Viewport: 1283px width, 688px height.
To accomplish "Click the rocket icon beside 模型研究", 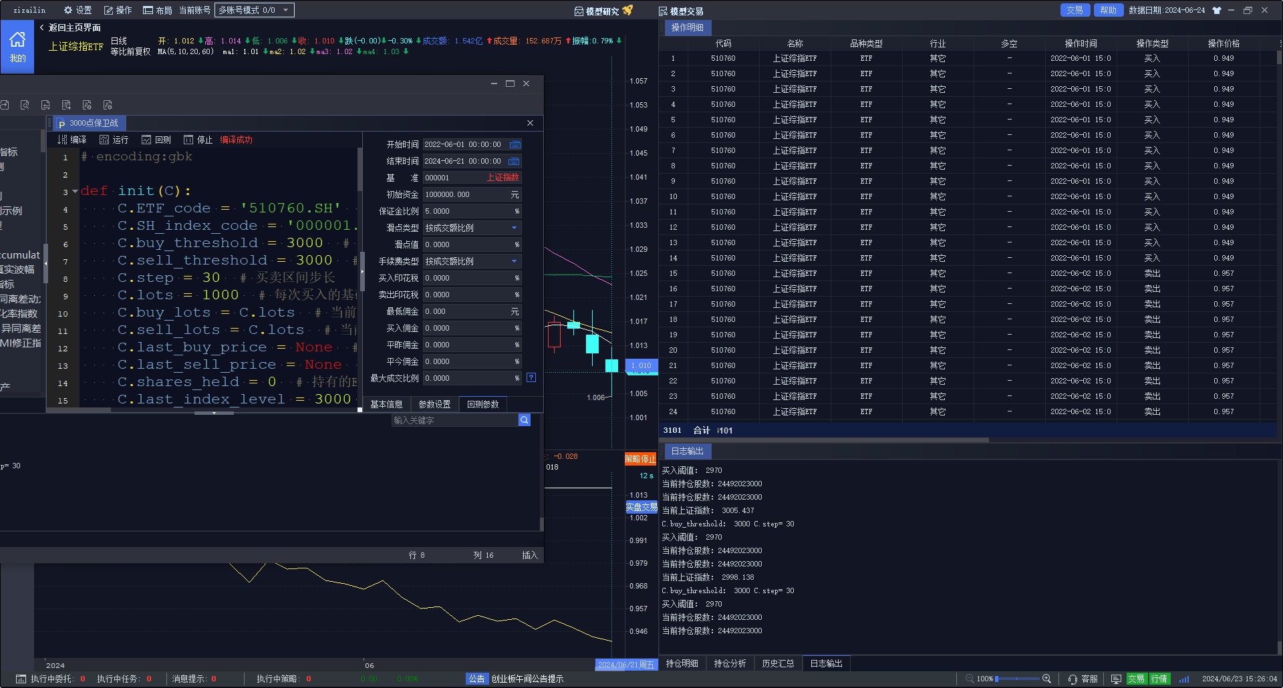I will click(627, 10).
